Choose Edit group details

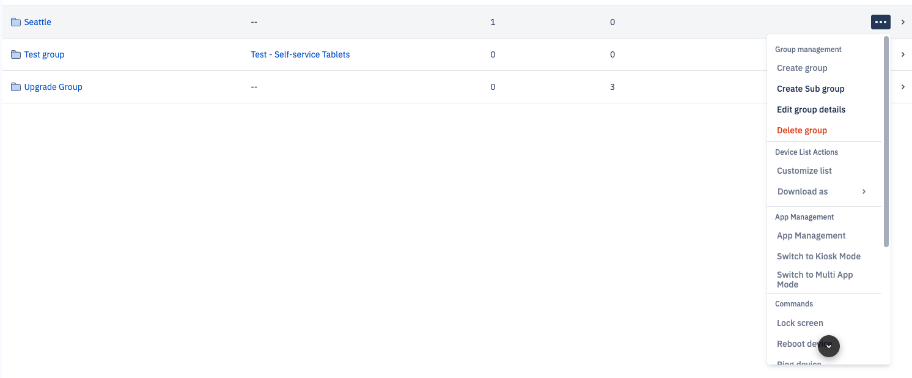811,109
